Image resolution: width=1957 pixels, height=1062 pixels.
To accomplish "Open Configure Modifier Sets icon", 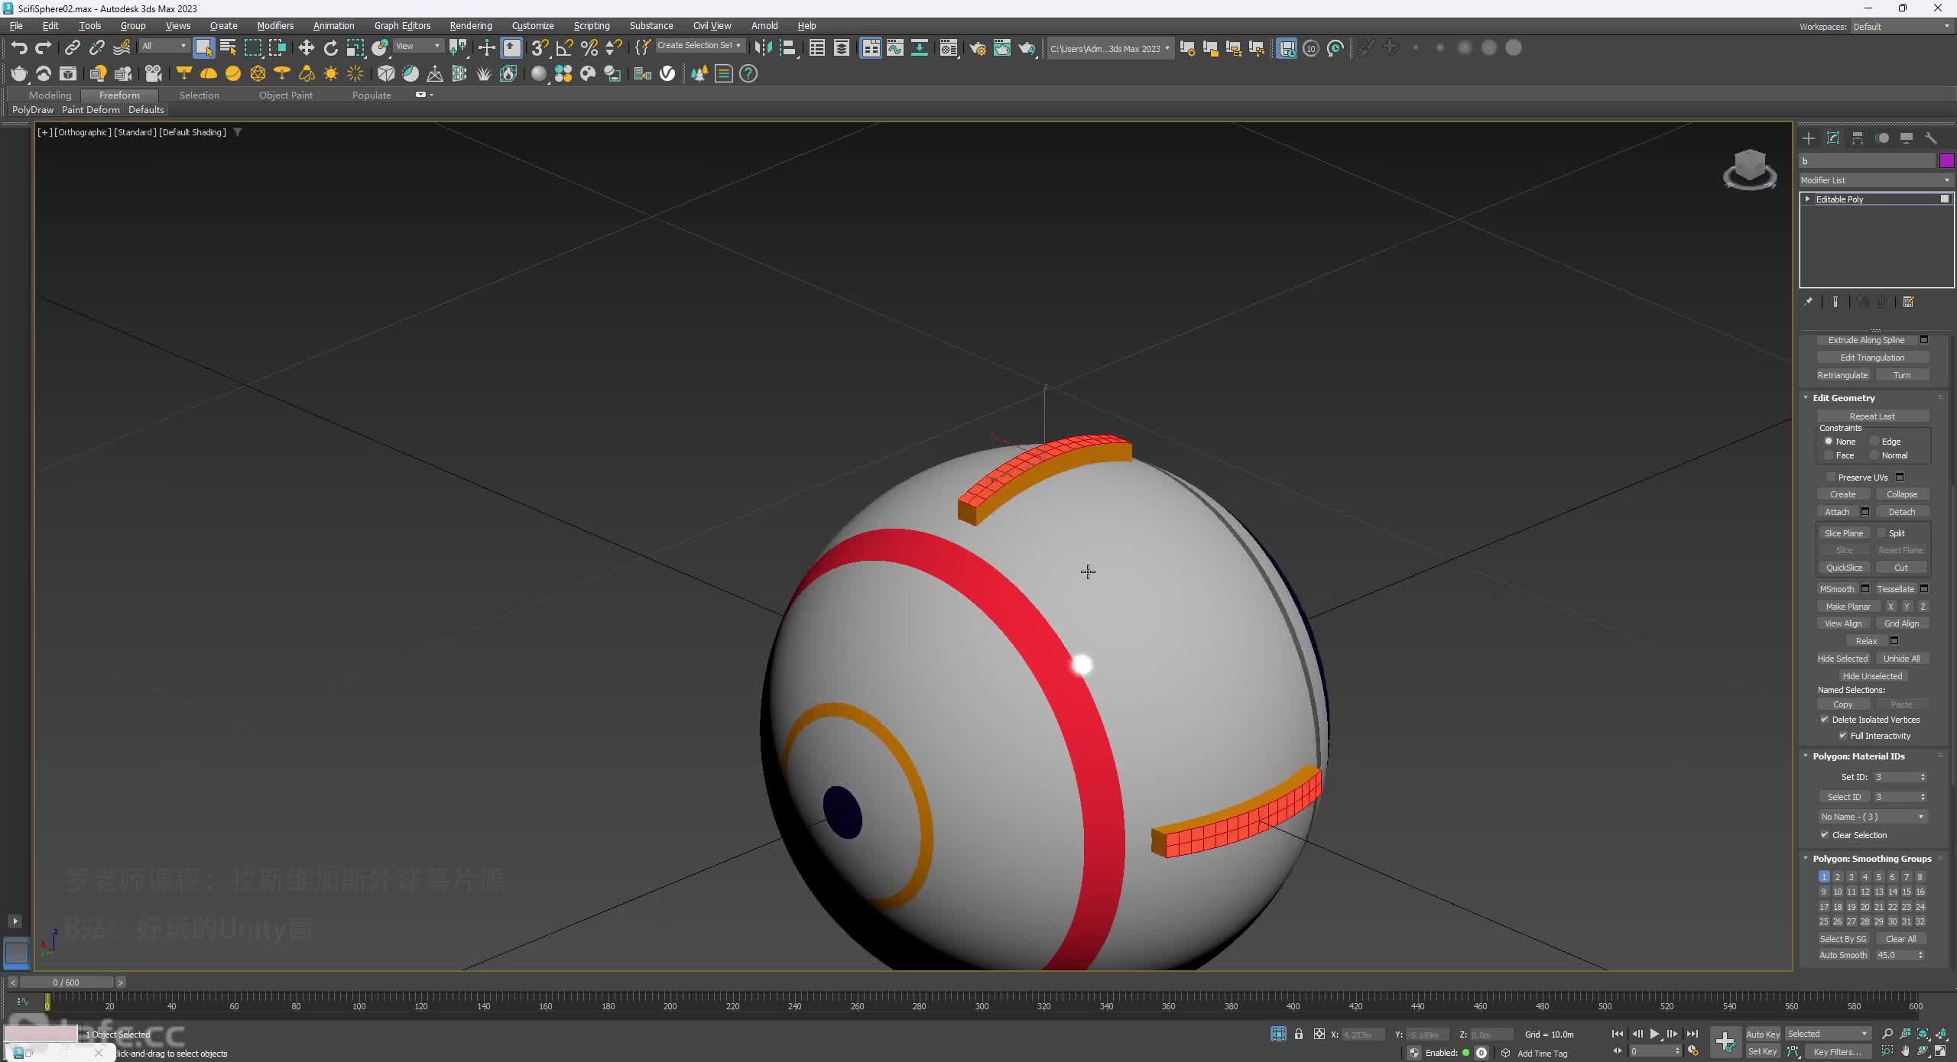I will (1908, 302).
